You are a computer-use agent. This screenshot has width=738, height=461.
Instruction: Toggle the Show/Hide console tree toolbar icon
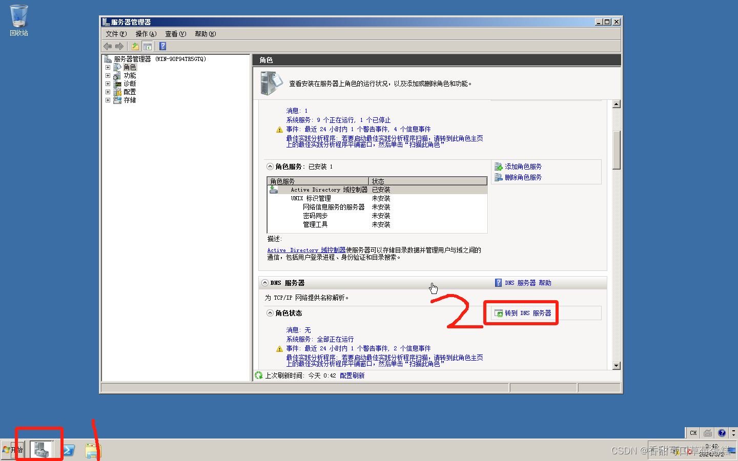(148, 46)
